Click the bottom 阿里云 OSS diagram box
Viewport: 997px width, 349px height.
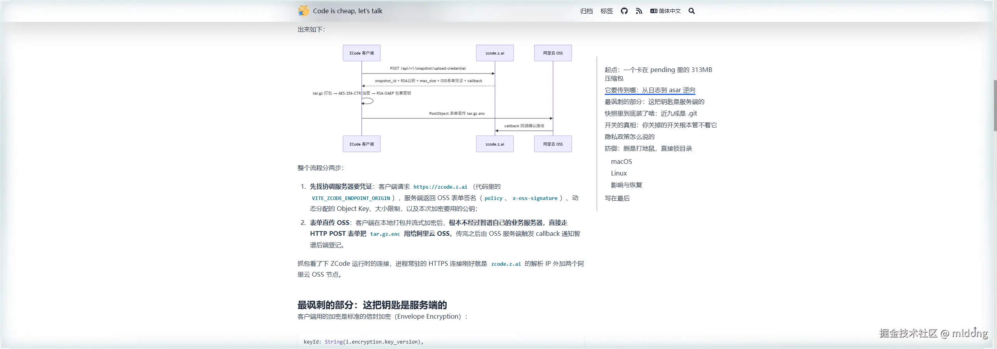point(553,144)
